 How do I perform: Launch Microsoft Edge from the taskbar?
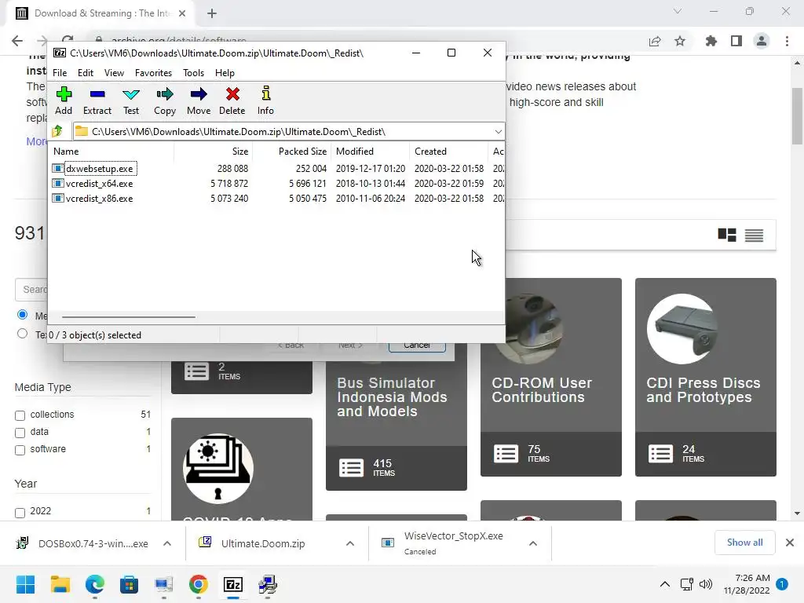coord(95,584)
